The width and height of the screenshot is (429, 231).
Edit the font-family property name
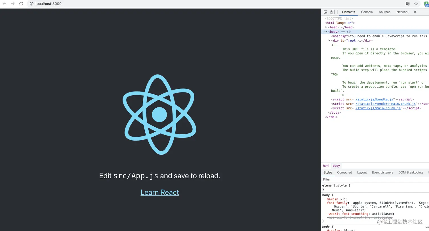[338, 203]
